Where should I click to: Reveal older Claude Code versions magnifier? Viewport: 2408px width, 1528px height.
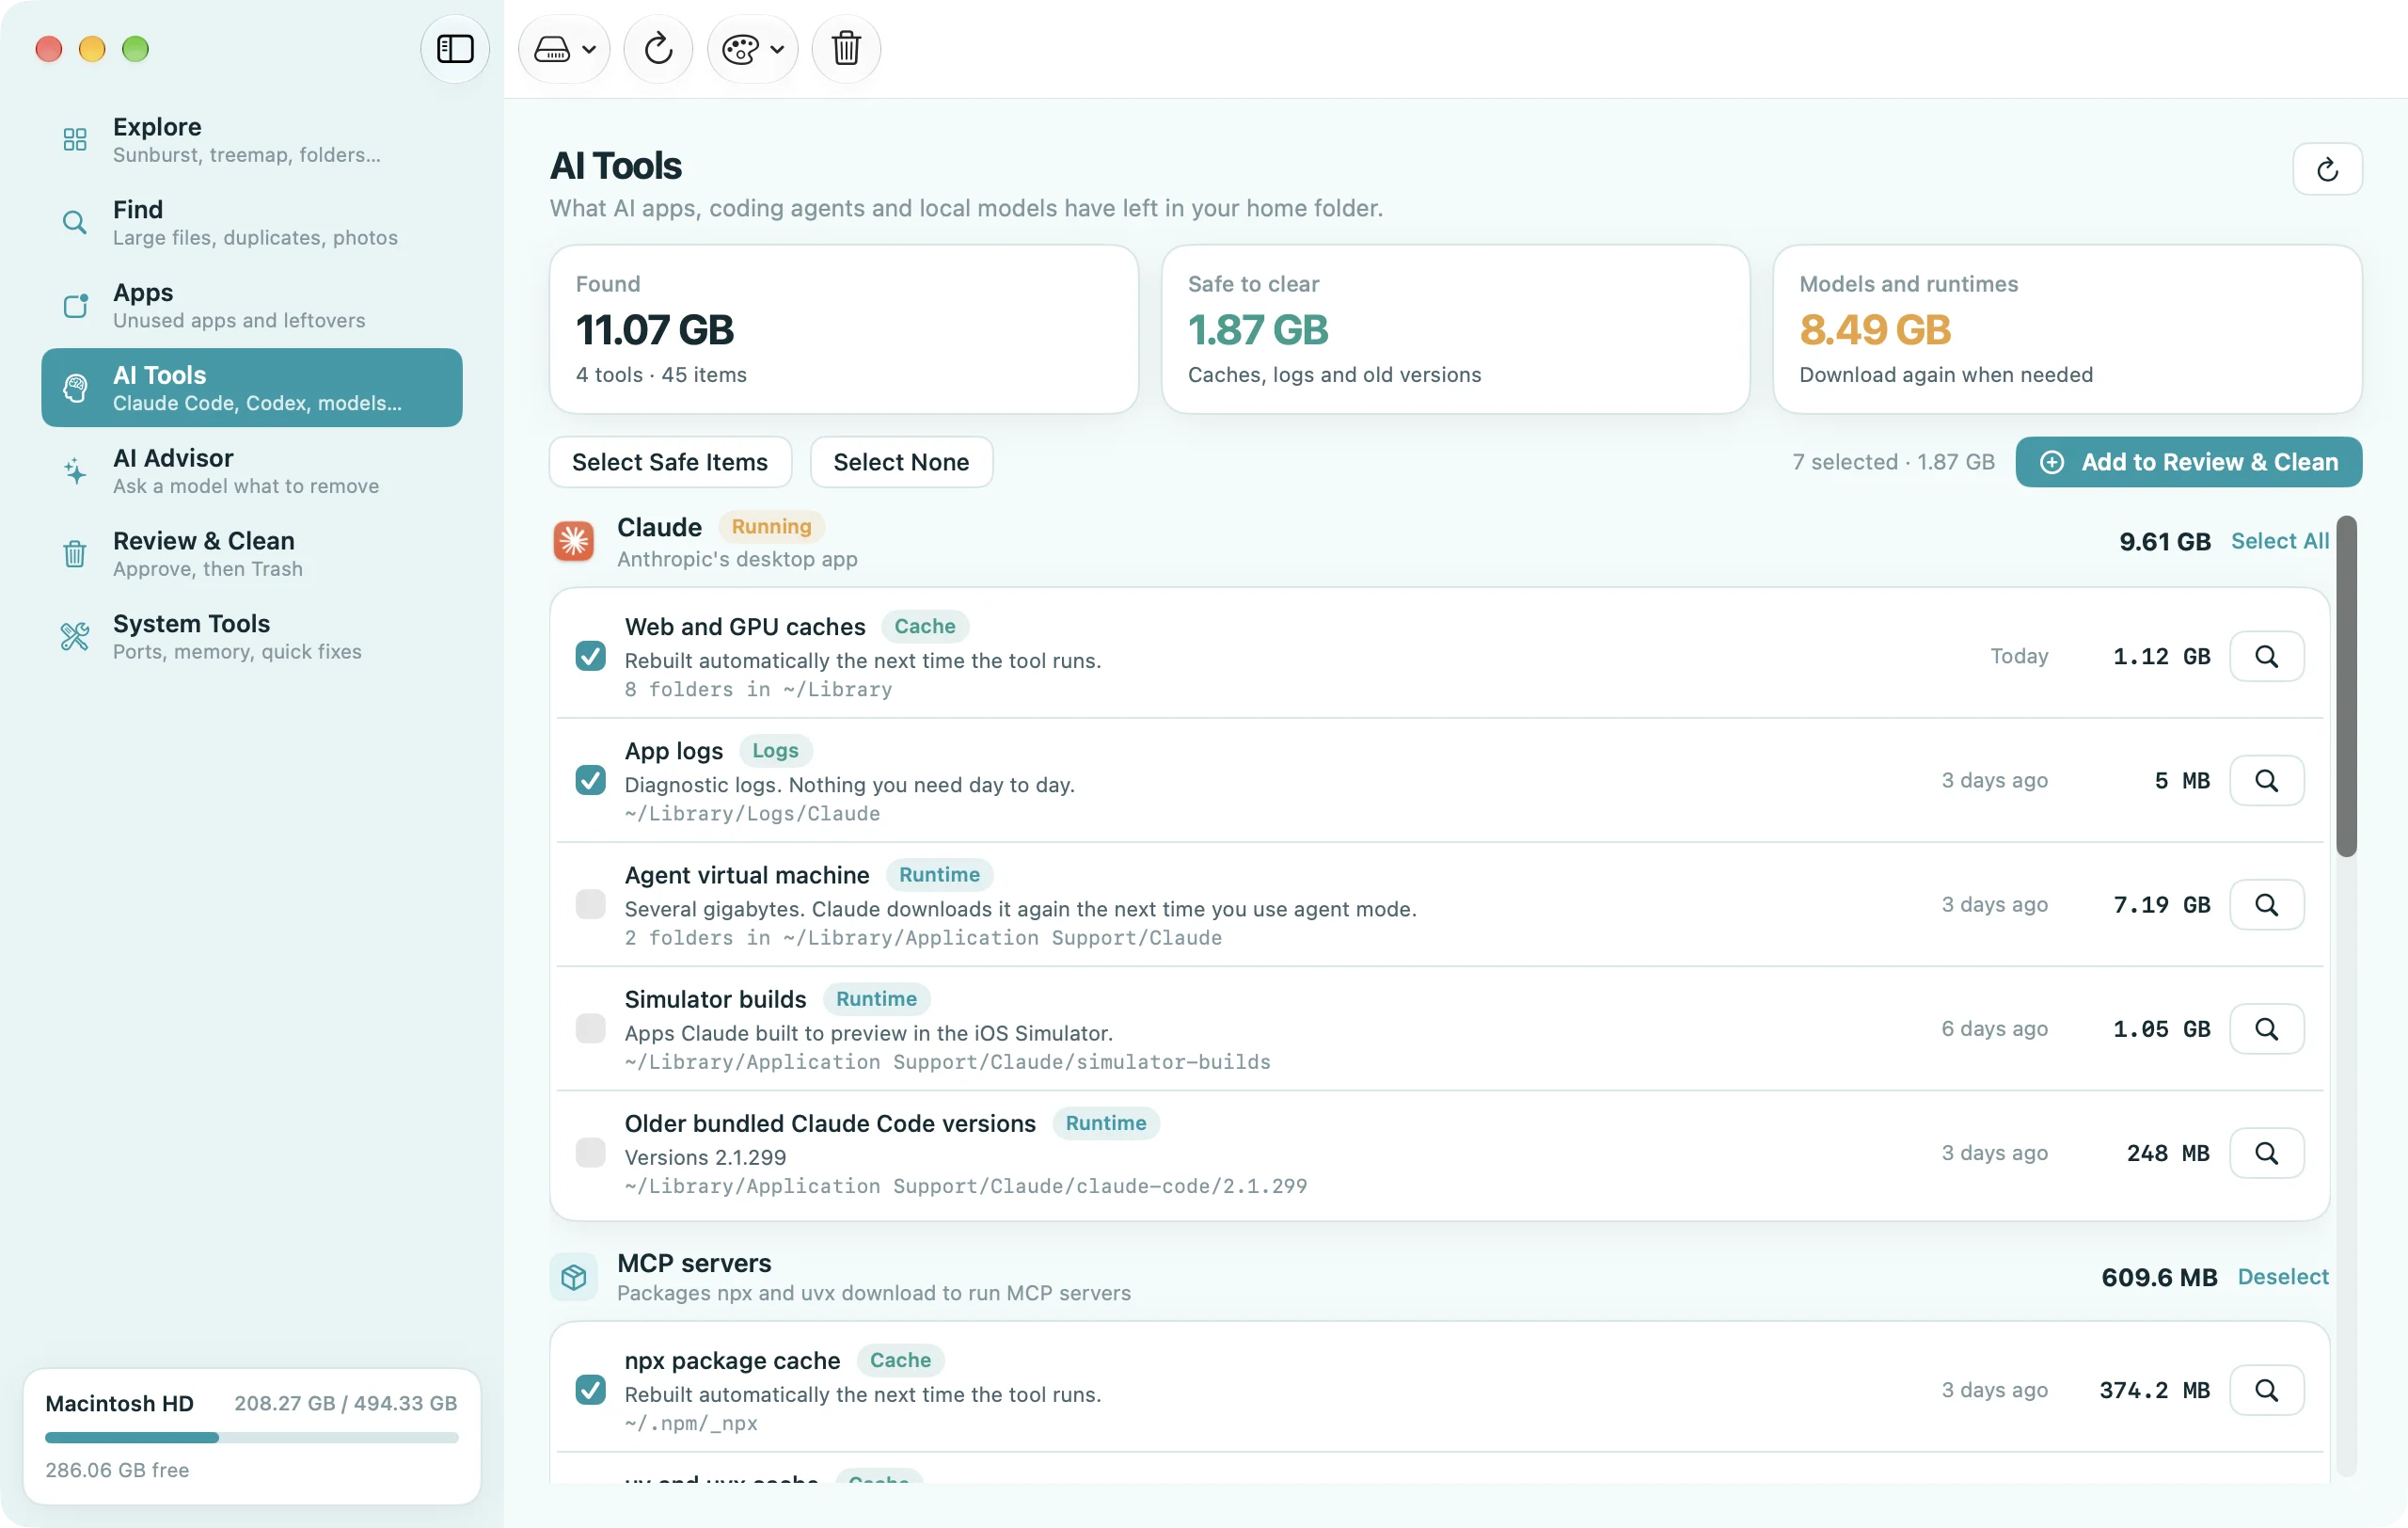(2266, 1153)
